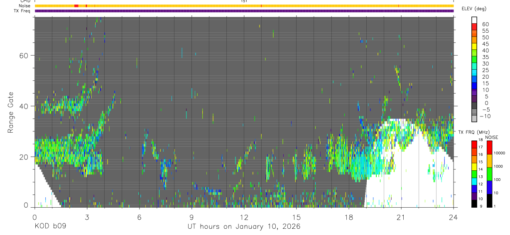Image resolution: width=510 pixels, height=235 pixels.
Task: Pick the blue segment of NOISE color bar
Action: tap(489, 187)
